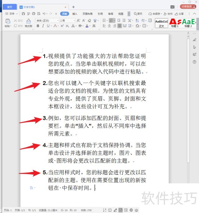Click the 访客登录 login button
The width and height of the screenshot is (199, 213).
tap(188, 6)
